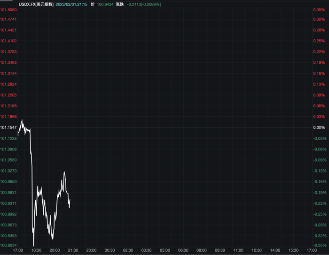329x255 pixels.
Task: Click the change value -0.2113[-0.2089%]
Action: coord(145,4)
